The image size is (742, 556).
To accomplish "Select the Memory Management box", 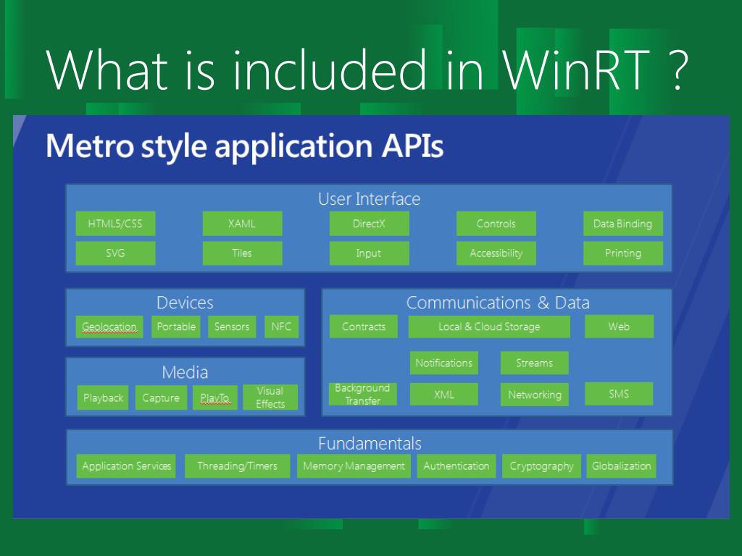I will [354, 466].
